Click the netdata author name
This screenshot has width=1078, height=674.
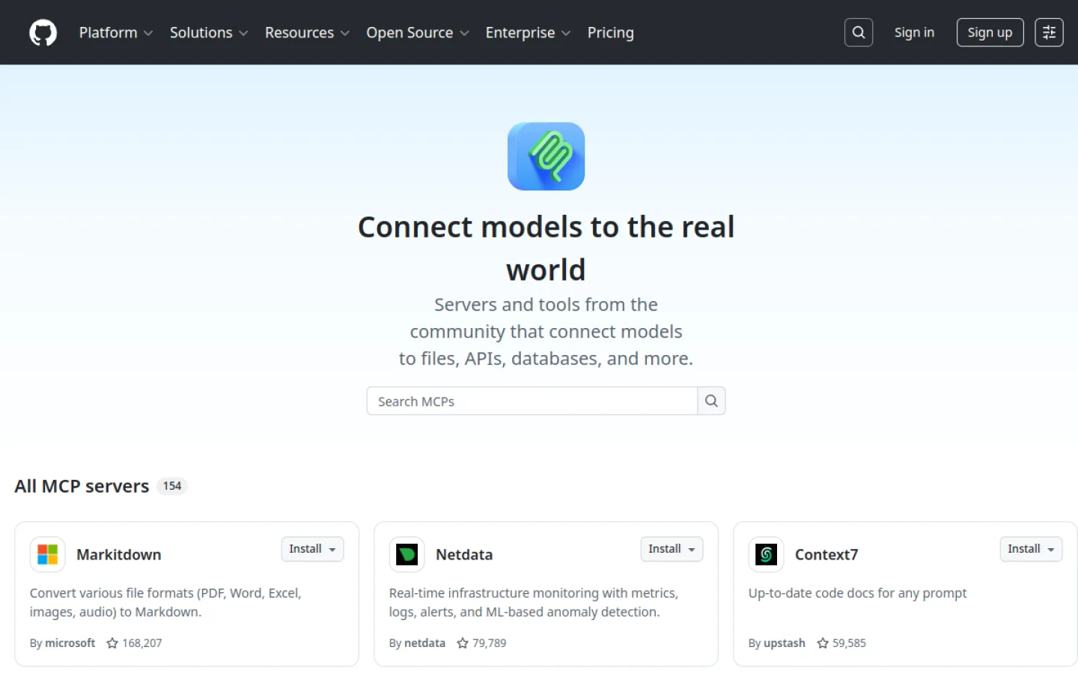424,643
